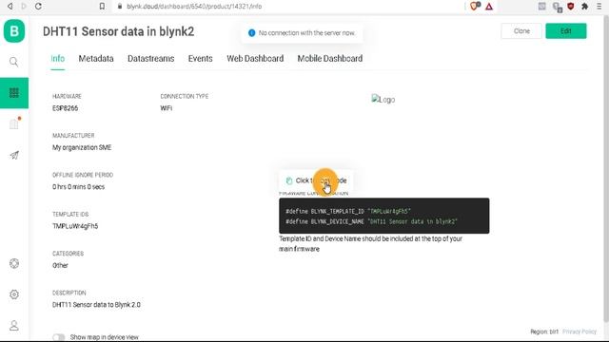The width and height of the screenshot is (609, 342).
Task: Click the Clone button
Action: (x=521, y=31)
